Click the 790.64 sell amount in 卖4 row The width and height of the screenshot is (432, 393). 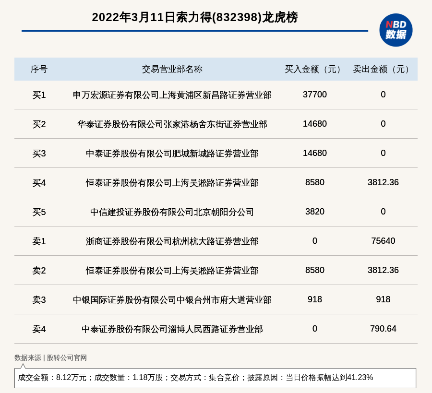click(x=383, y=329)
